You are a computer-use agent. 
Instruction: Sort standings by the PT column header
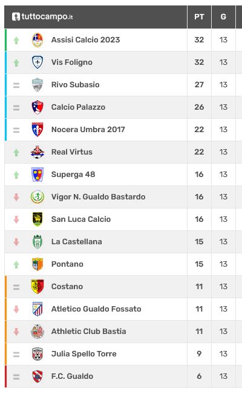(199, 17)
